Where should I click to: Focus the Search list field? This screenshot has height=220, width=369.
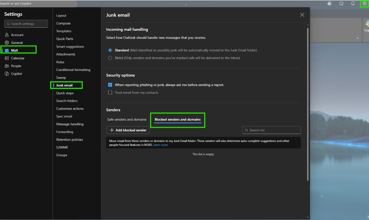[x=271, y=130]
